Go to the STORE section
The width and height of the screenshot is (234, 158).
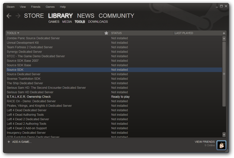pos(34,16)
